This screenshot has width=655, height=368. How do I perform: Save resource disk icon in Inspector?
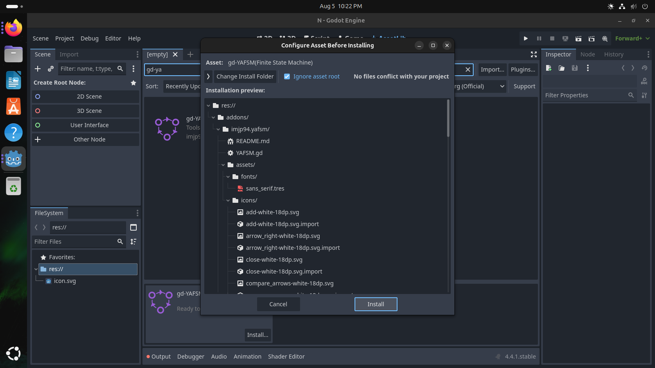575,68
